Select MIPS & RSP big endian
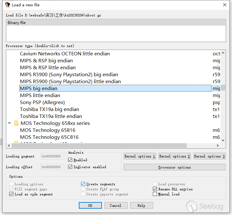The width and height of the screenshot is (232, 215). pos(46,61)
